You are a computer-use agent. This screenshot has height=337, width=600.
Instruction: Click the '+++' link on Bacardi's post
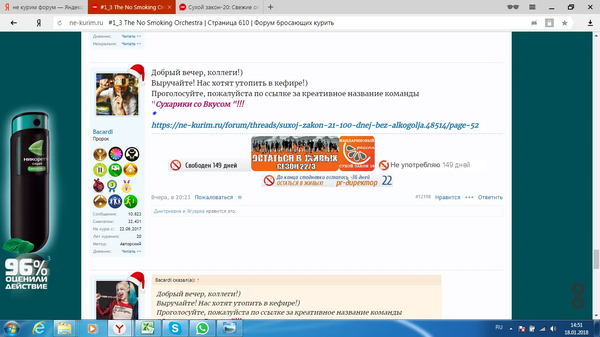click(469, 197)
